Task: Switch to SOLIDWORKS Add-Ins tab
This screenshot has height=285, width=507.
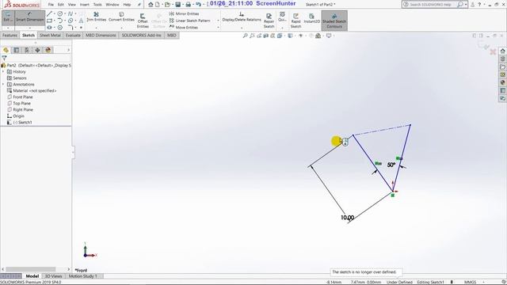Action: click(x=141, y=35)
